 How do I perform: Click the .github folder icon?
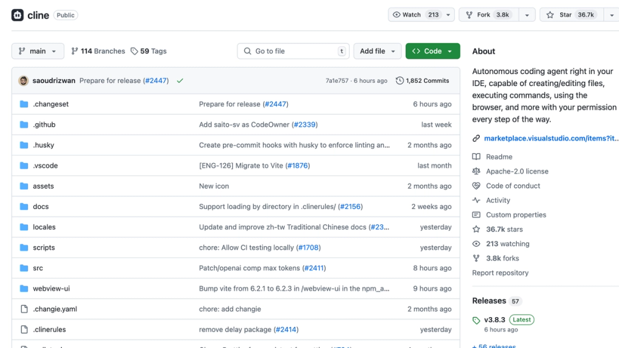tap(24, 124)
